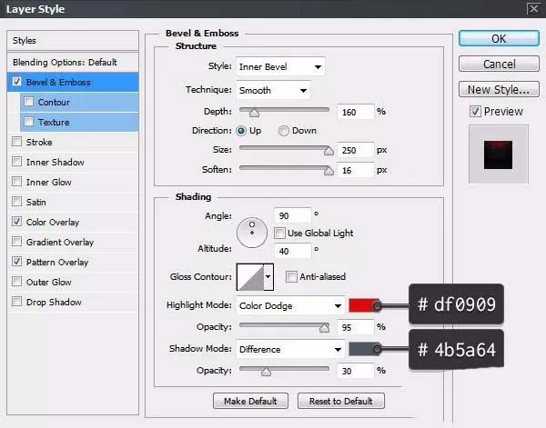This screenshot has width=546, height=428.
Task: Enable the Satin effect checkbox
Action: [x=16, y=202]
